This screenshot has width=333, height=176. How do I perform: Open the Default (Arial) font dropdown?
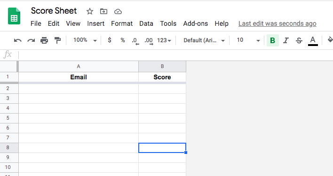(x=204, y=40)
